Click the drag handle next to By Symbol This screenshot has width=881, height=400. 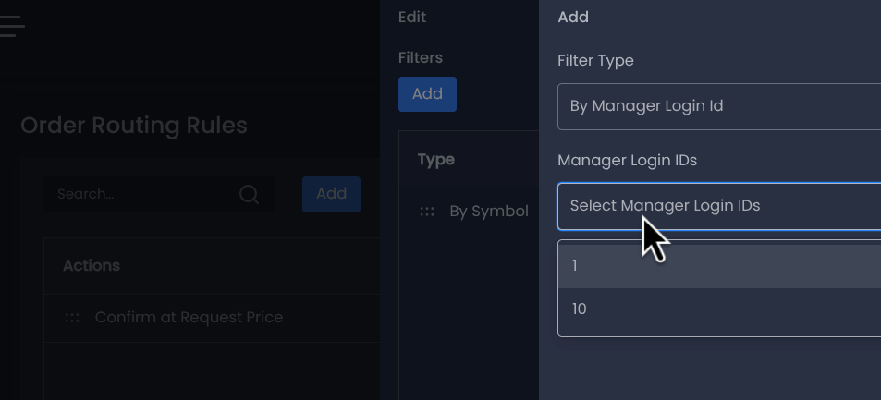[x=427, y=212]
